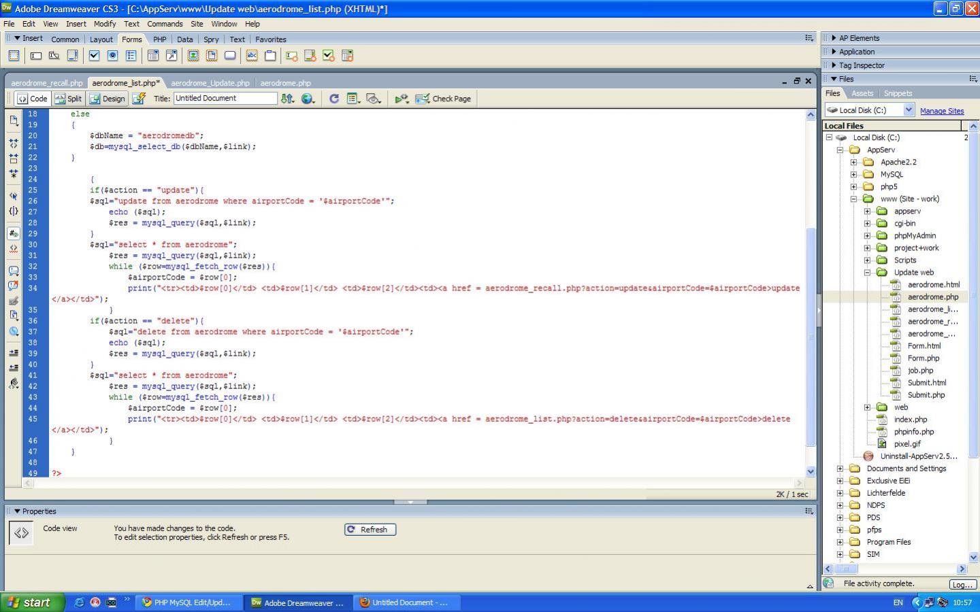Collapse the Properties panel
The image size is (980, 612).
click(17, 511)
